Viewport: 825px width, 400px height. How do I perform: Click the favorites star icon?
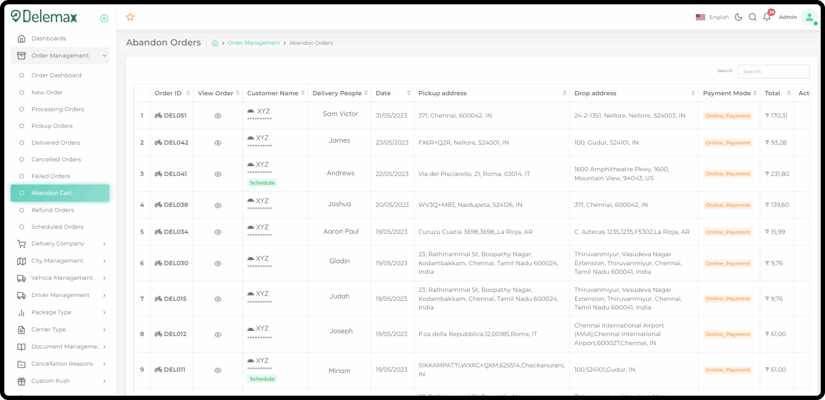click(130, 17)
